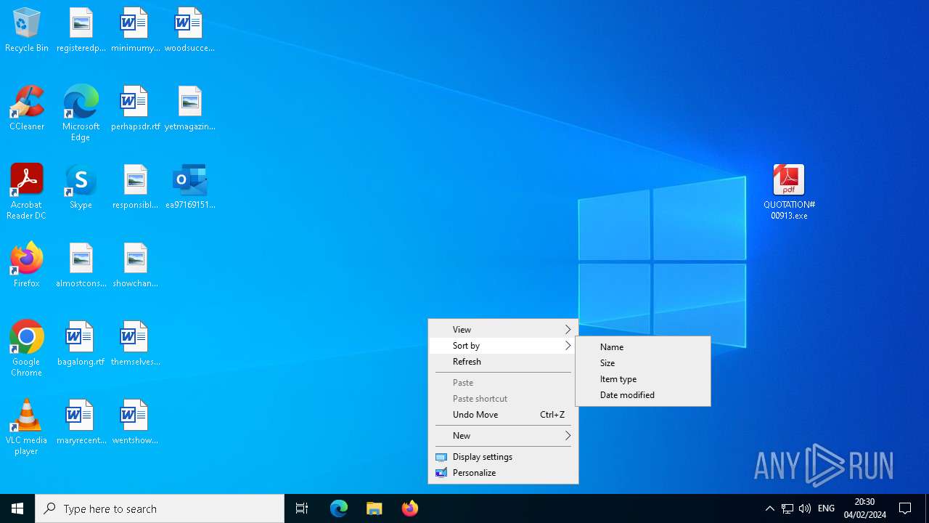The height and width of the screenshot is (523, 929).
Task: Select the Recycle Bin desktop icon
Action: click(x=27, y=31)
